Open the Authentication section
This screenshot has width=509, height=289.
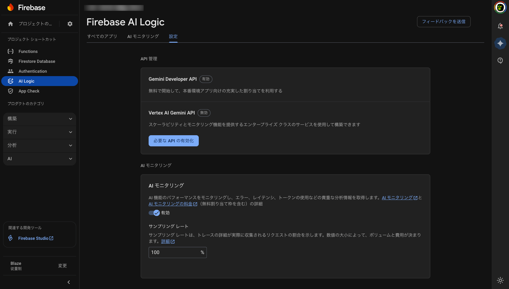tap(32, 71)
